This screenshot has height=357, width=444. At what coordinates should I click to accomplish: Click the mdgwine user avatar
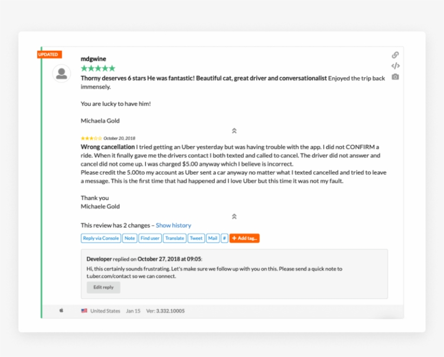coord(61,74)
